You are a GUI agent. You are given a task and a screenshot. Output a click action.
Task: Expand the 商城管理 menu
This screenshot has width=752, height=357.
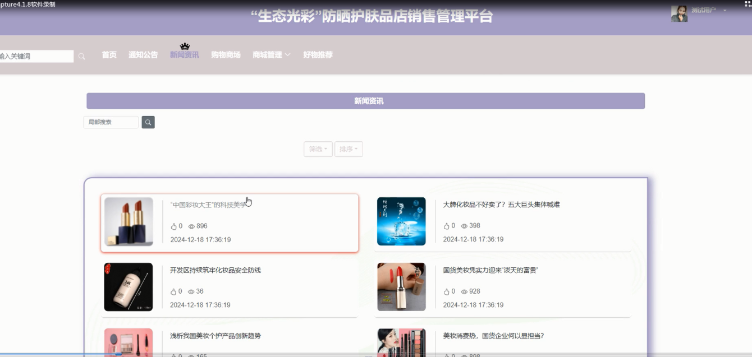tap(272, 55)
